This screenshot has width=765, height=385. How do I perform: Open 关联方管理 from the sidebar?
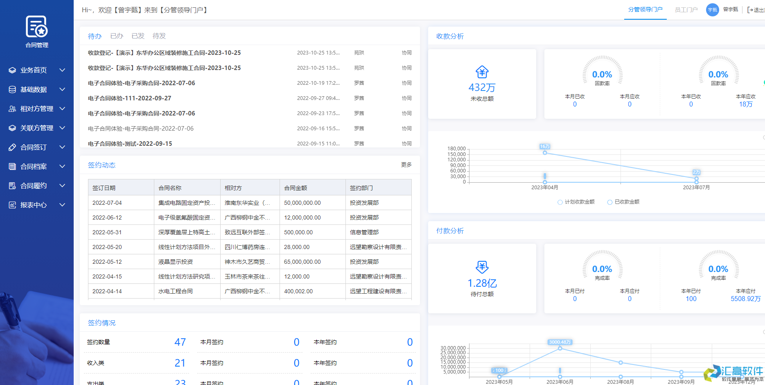pos(12,128)
